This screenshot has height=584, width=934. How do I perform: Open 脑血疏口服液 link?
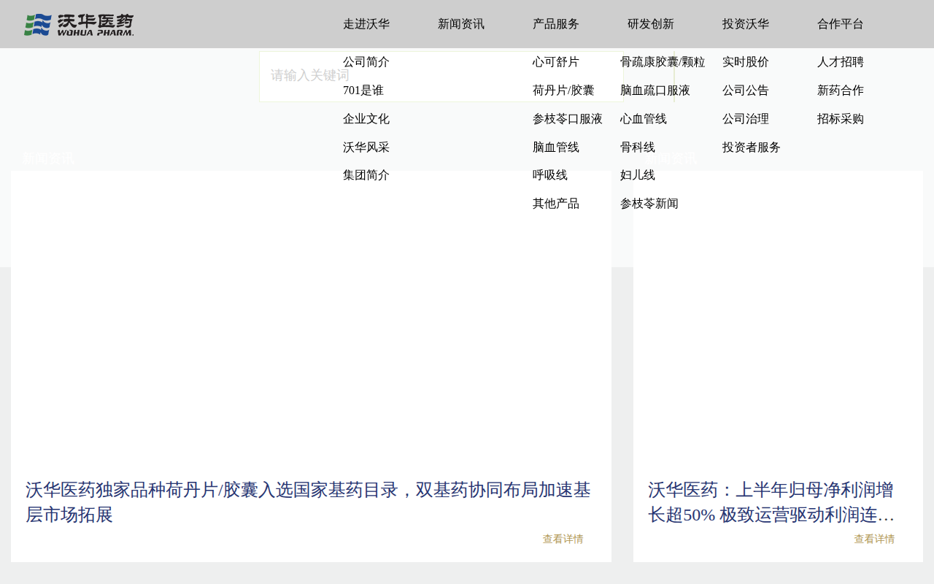coord(655,91)
